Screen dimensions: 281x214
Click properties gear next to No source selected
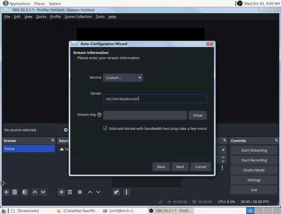point(66,130)
